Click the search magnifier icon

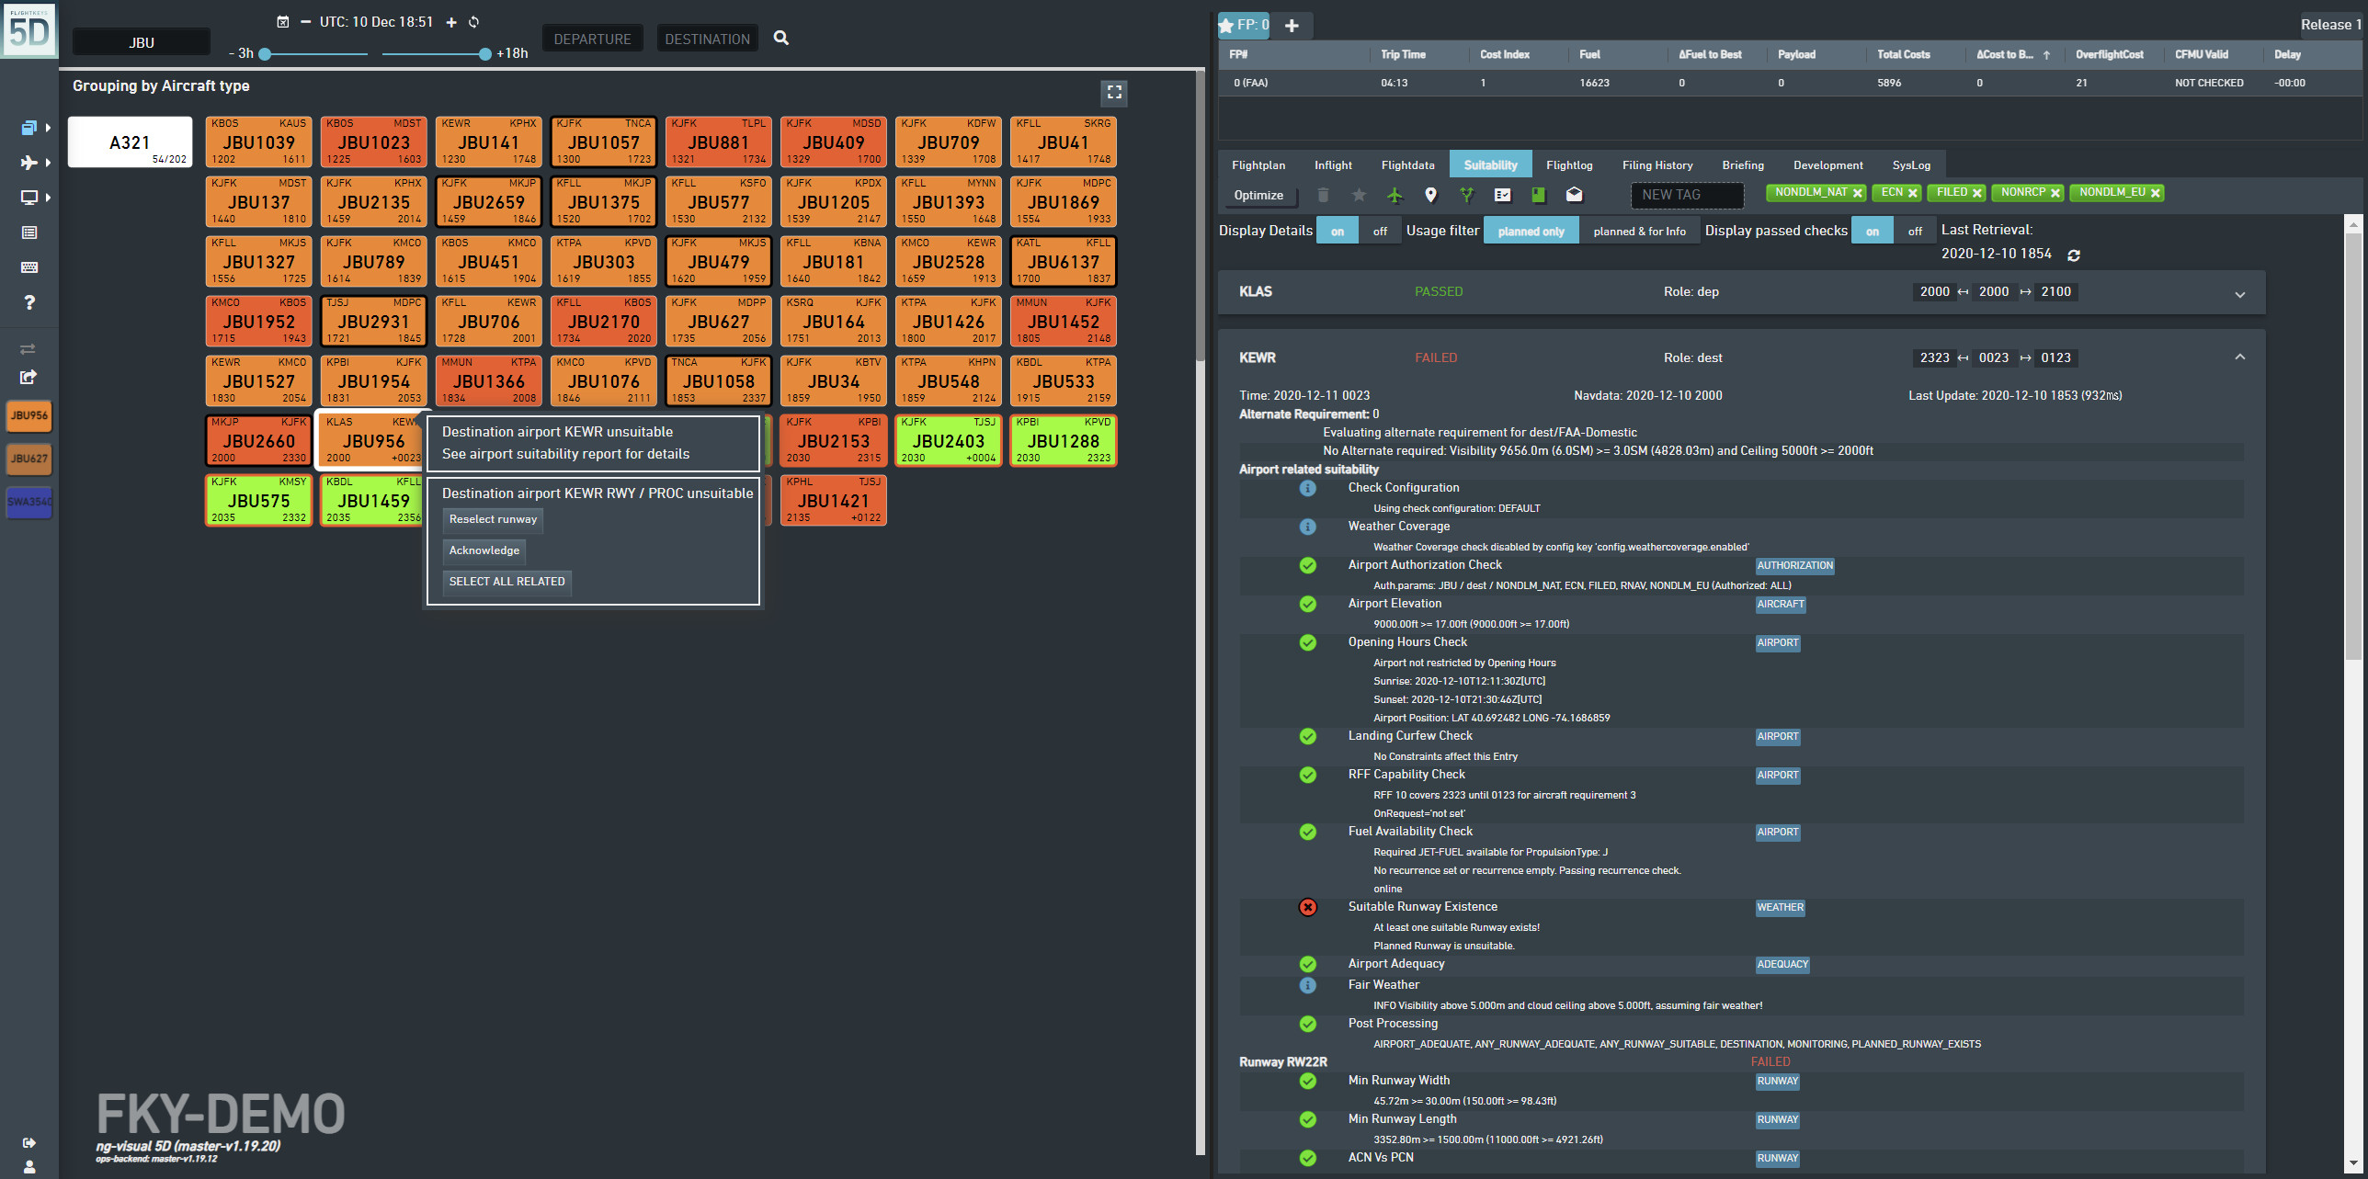pos(781,39)
